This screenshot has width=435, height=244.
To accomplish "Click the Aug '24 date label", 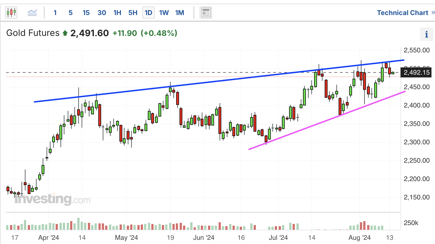I will (x=360, y=238).
